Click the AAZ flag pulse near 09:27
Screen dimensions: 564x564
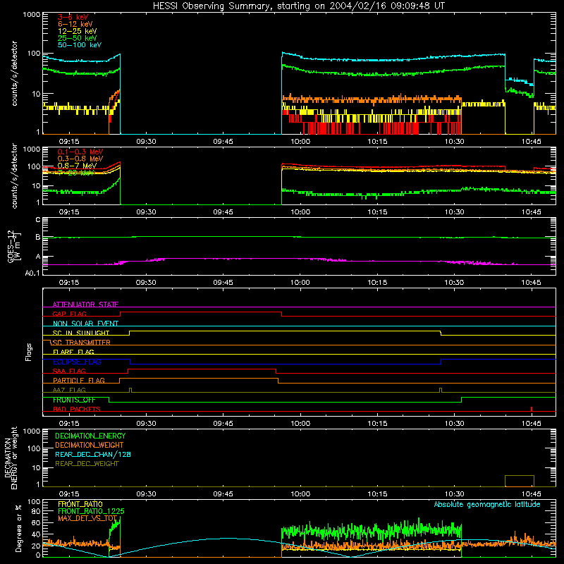[x=130, y=391]
